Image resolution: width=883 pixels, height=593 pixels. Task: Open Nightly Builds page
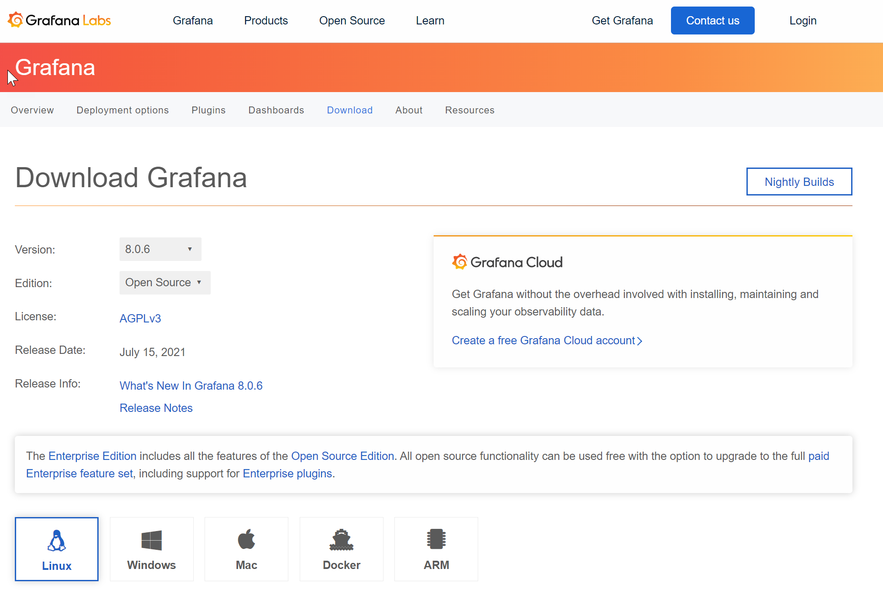pos(799,182)
